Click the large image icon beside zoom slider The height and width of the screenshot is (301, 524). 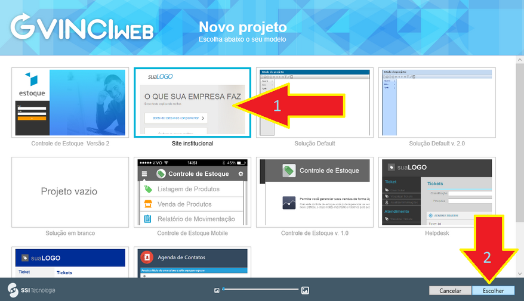(x=305, y=290)
